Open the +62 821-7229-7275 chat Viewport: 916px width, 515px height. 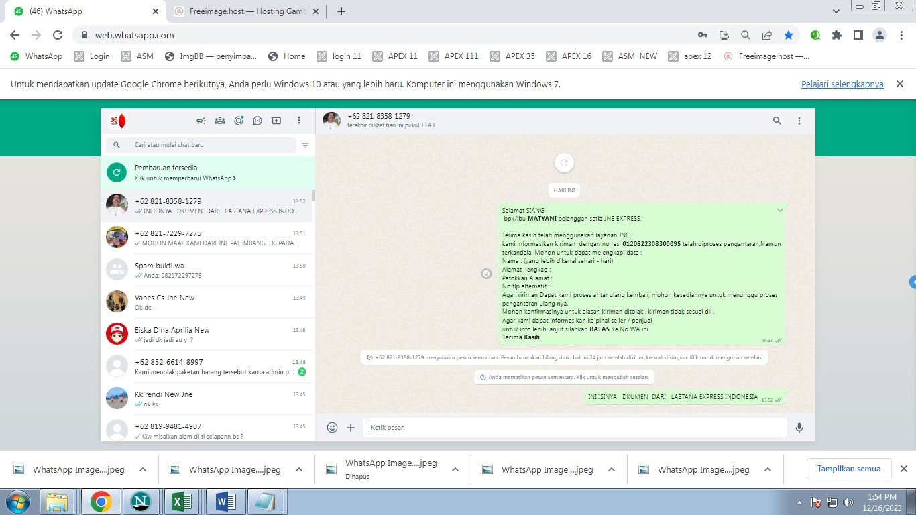[x=207, y=238]
